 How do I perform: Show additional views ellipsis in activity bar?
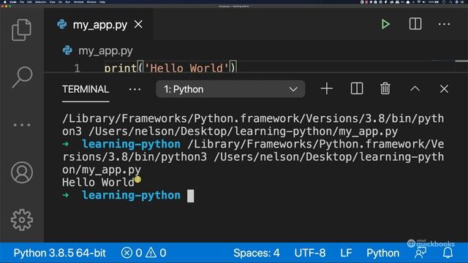coord(22,125)
